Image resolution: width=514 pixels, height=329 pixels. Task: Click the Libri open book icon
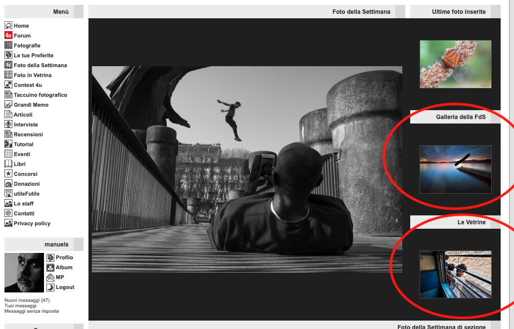8,164
